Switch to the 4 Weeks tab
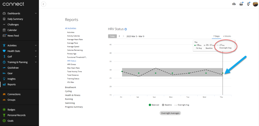Image resolution: width=259 pixels, height=126 pixels. click(227, 36)
